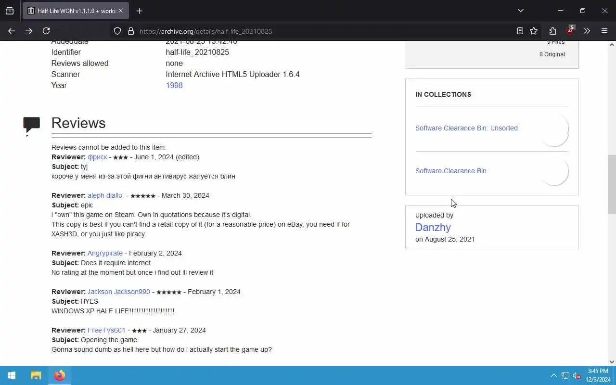The image size is (616, 385).
Task: Reload the current page
Action: (x=46, y=31)
